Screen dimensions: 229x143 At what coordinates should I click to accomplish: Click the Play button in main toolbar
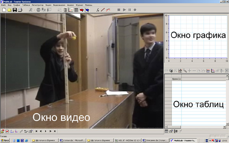coord(124,10)
